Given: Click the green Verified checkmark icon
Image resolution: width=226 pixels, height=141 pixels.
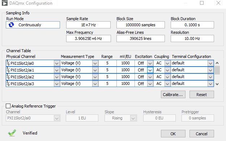Looking at the screenshot, I should (x=12, y=133).
